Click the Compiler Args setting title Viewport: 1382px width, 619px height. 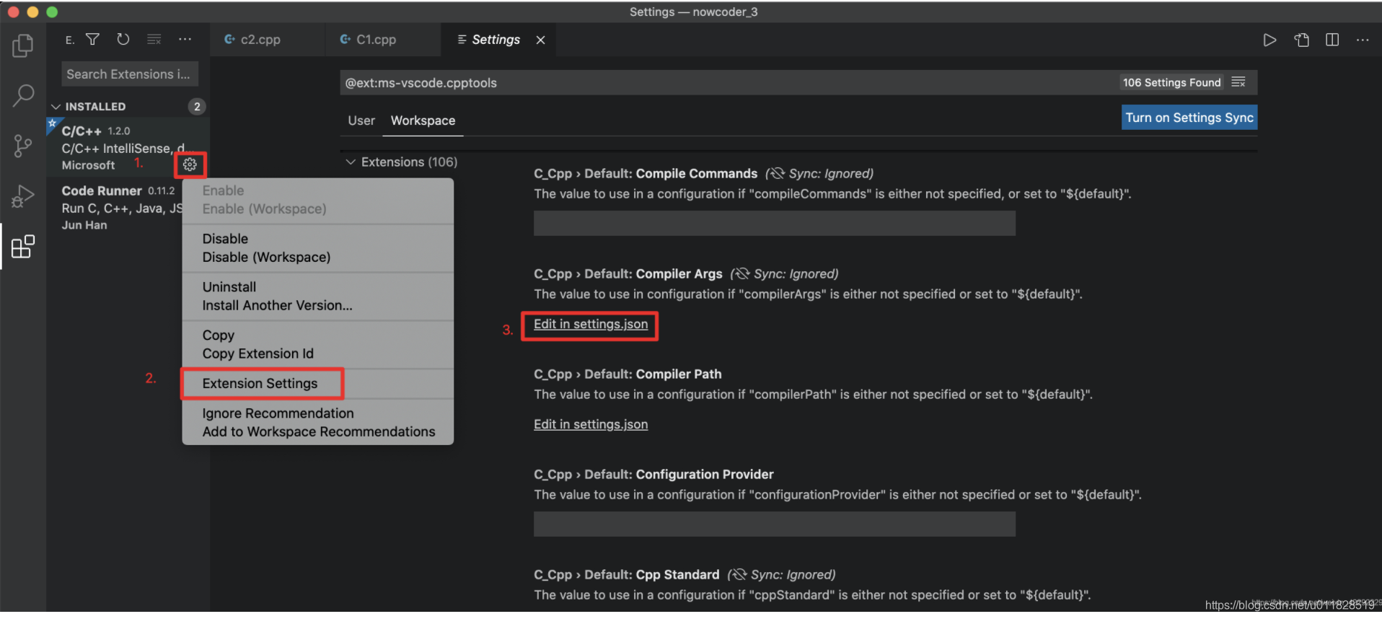pos(628,273)
